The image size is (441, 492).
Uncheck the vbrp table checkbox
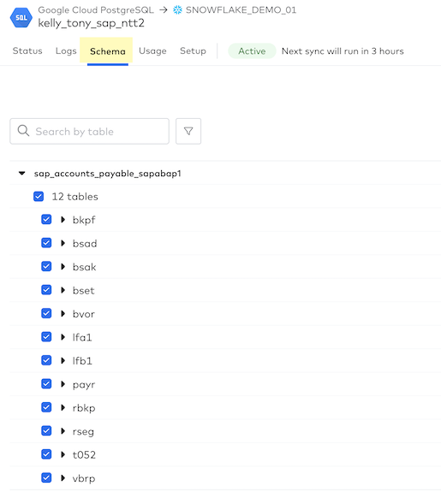click(x=46, y=477)
